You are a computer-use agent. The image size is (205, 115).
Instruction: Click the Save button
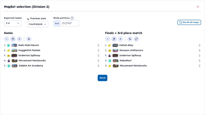tap(102, 78)
